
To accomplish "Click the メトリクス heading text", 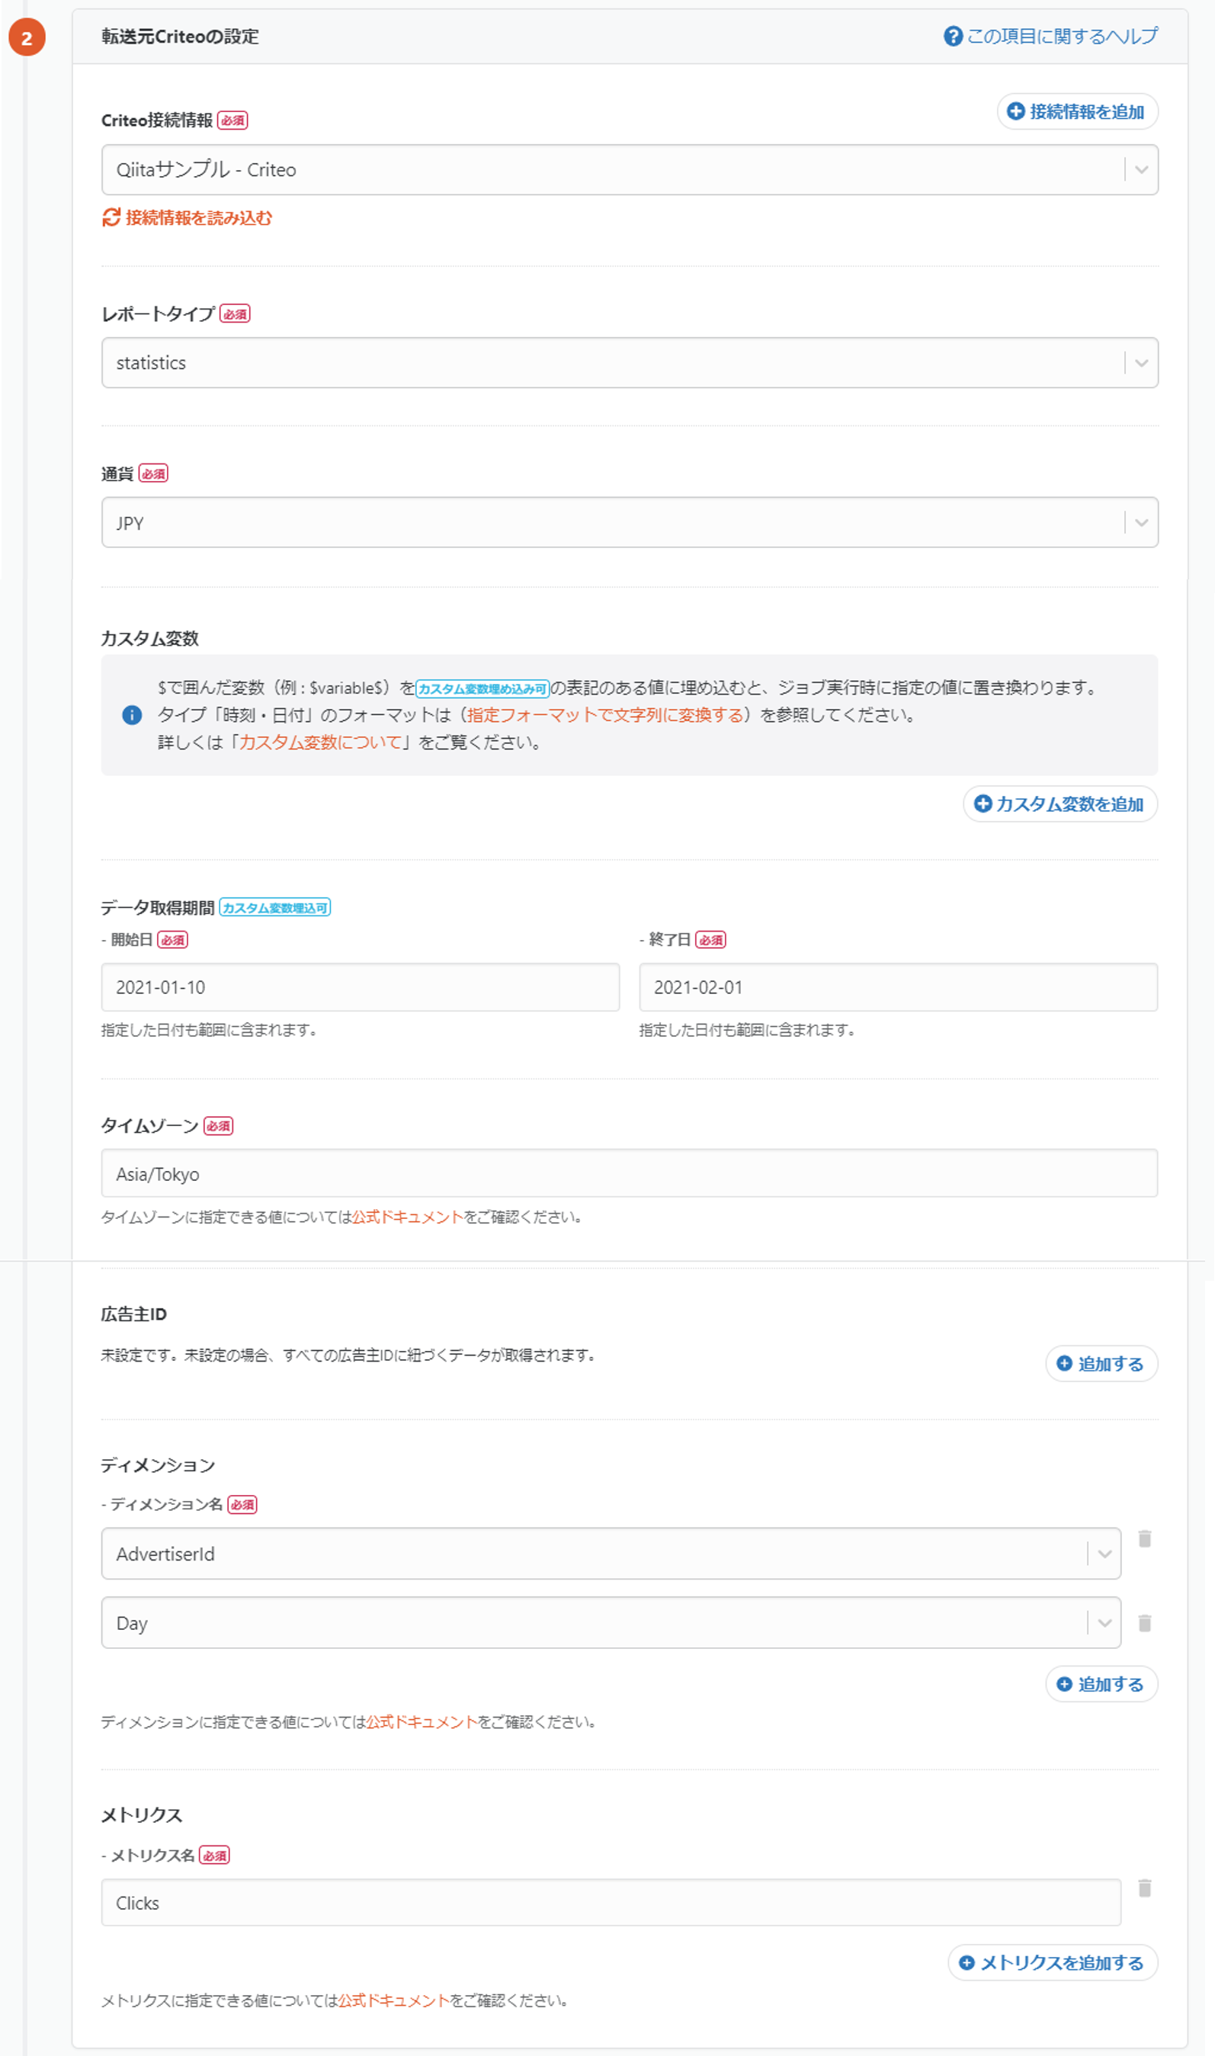I will 142,1815.
